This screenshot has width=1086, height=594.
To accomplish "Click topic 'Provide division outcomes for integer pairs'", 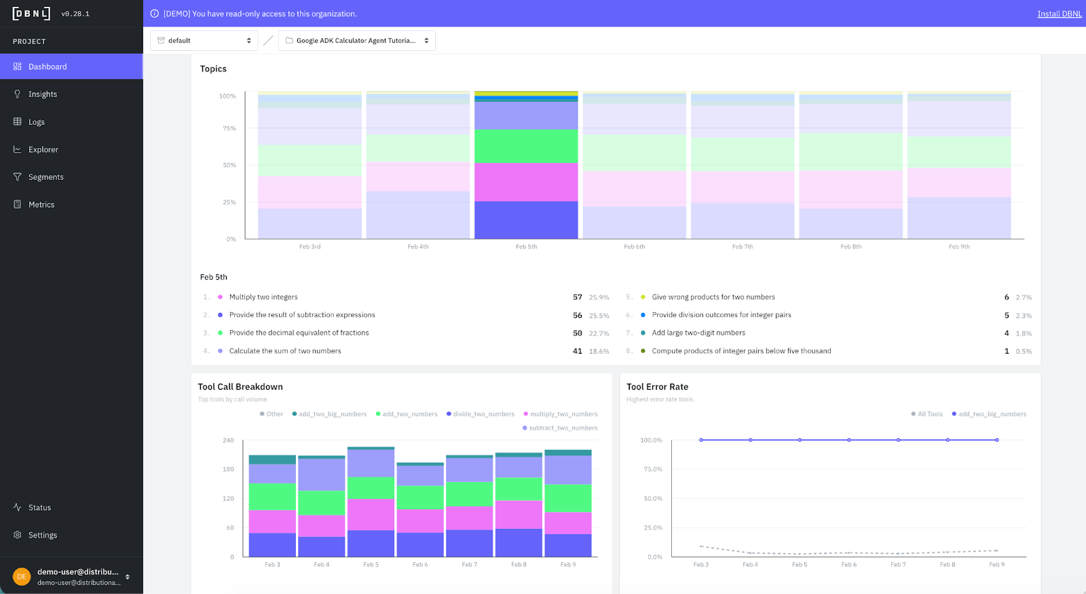I will [x=722, y=315].
